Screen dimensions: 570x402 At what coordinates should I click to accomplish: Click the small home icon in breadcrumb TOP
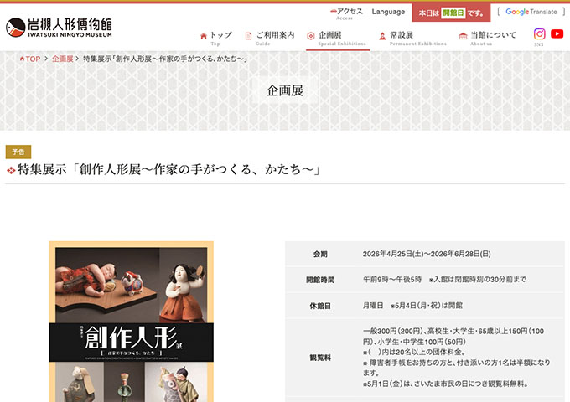click(x=22, y=59)
